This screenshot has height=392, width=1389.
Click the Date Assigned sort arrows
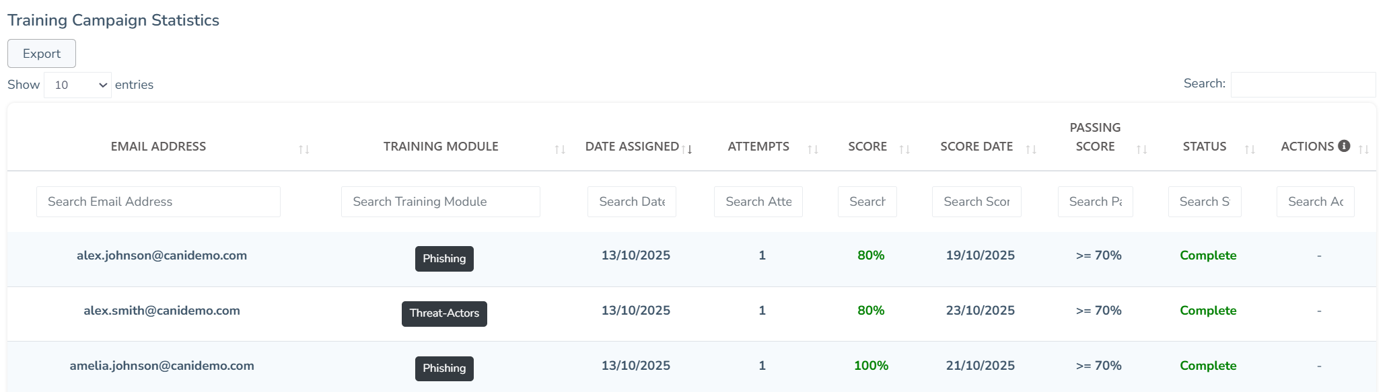[x=686, y=149]
